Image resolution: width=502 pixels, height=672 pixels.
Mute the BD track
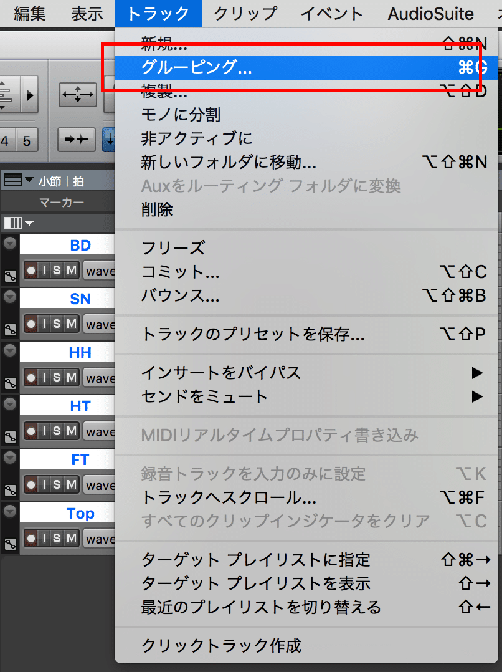tap(72, 271)
